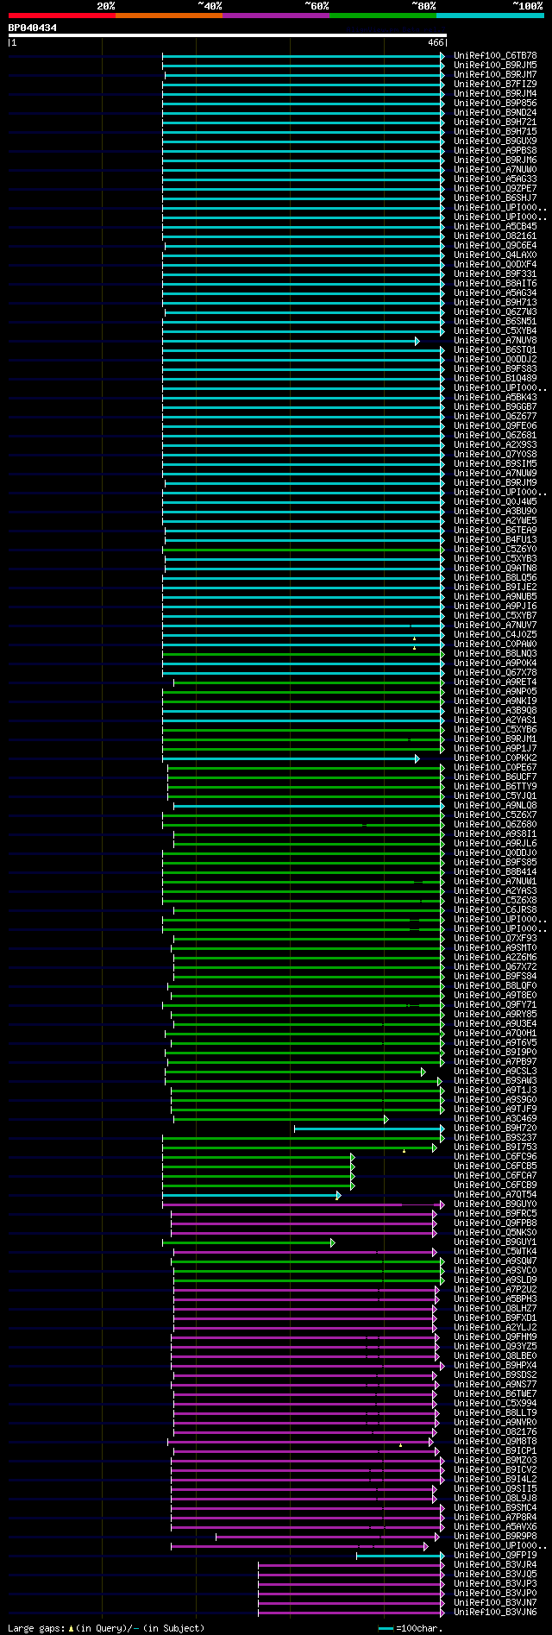Click the white query sequence bar
Screen dimensions: 552x1635
[228, 35]
